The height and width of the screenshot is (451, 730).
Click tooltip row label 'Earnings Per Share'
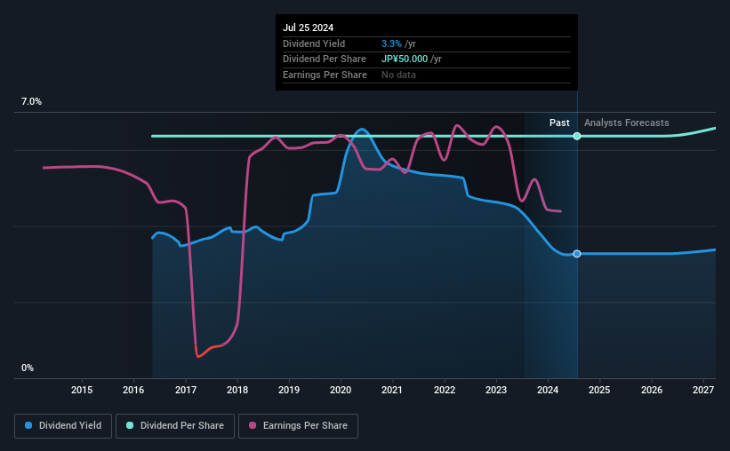[x=325, y=75]
